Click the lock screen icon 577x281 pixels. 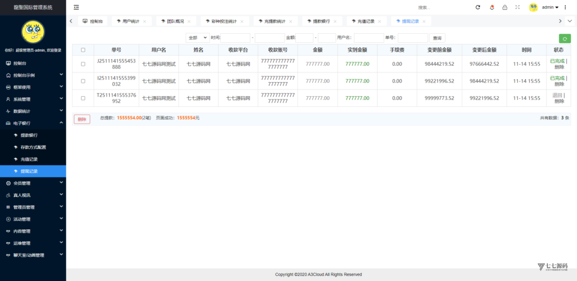[504, 7]
